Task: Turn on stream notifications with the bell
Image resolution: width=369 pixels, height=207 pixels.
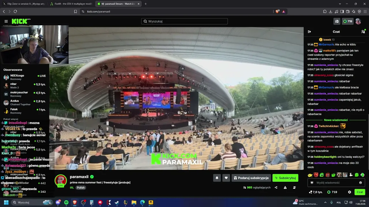Action: (x=217, y=178)
